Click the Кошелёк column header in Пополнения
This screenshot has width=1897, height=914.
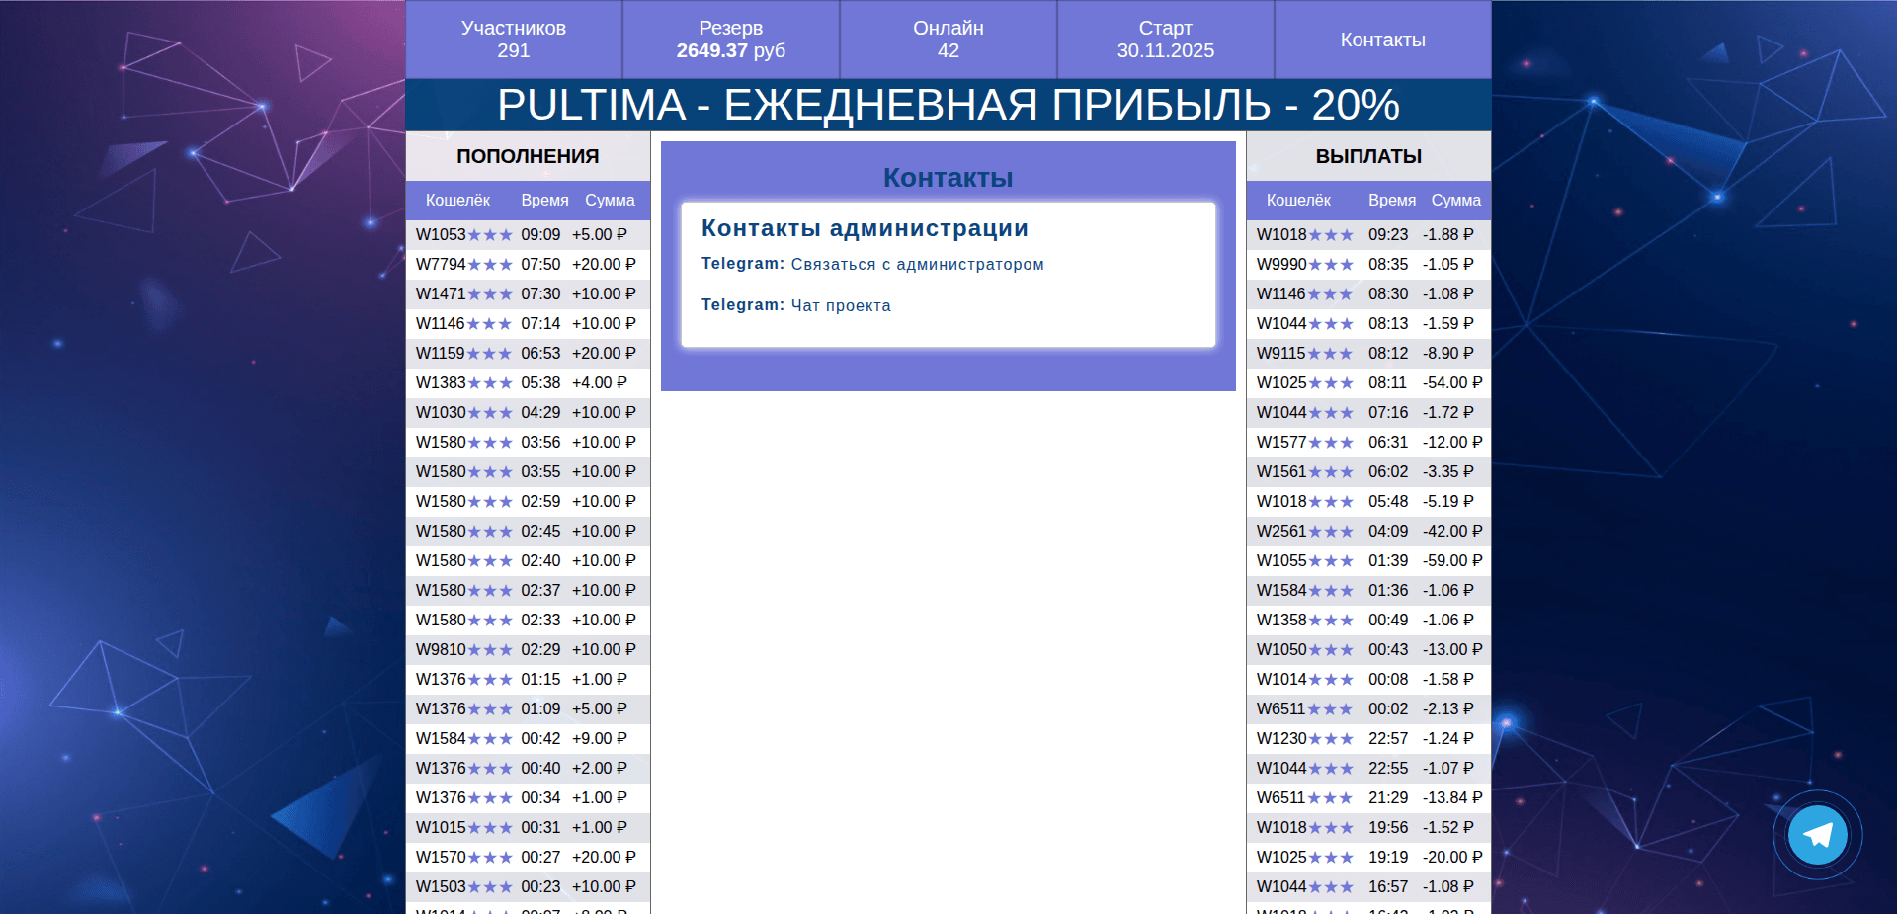(456, 200)
